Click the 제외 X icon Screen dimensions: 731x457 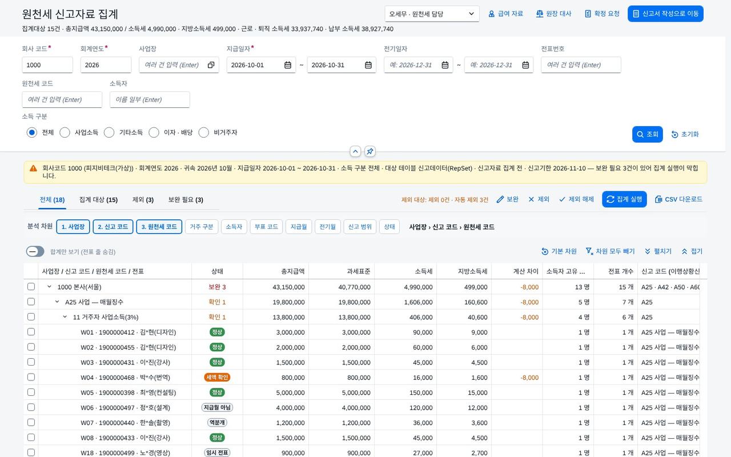[x=531, y=199]
